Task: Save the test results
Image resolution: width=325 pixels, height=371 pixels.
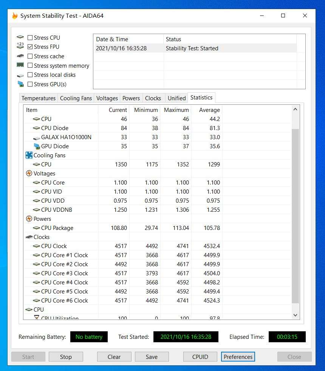Action: [152, 357]
